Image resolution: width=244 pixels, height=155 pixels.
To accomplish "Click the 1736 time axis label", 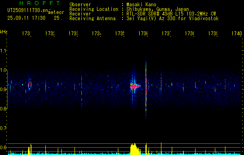I will [x=143, y=33].
